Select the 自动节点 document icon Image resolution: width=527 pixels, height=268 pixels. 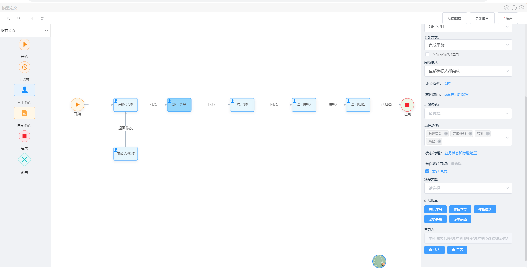(25, 113)
